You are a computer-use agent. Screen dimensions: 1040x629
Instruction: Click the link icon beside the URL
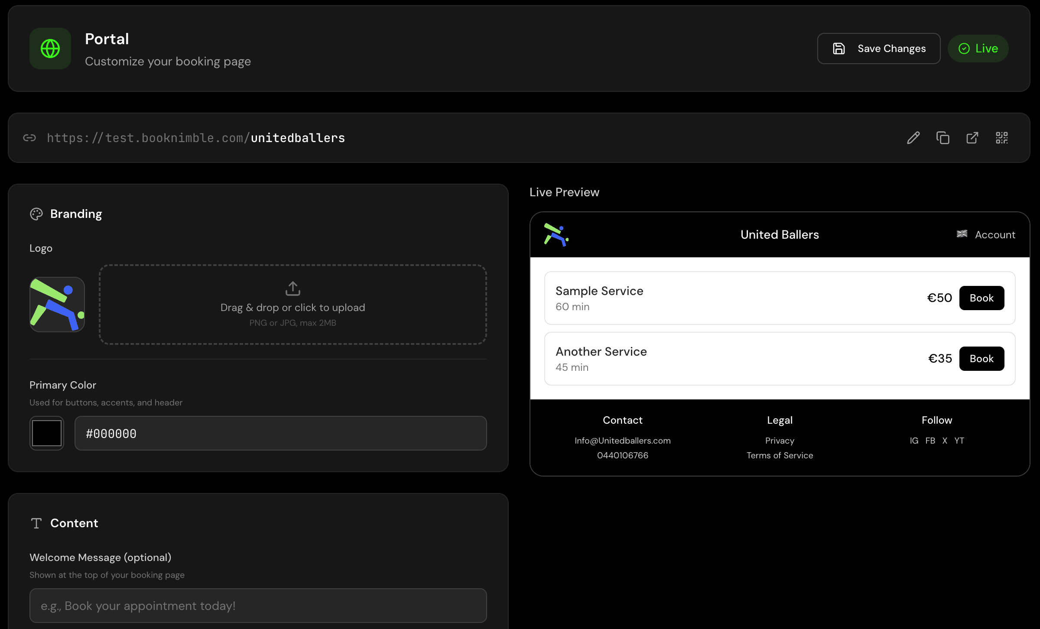click(x=29, y=138)
